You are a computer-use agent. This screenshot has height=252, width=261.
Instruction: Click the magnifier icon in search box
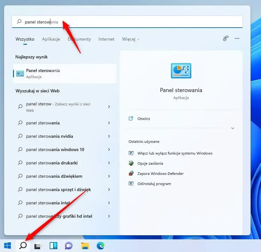pyautogui.click(x=20, y=22)
